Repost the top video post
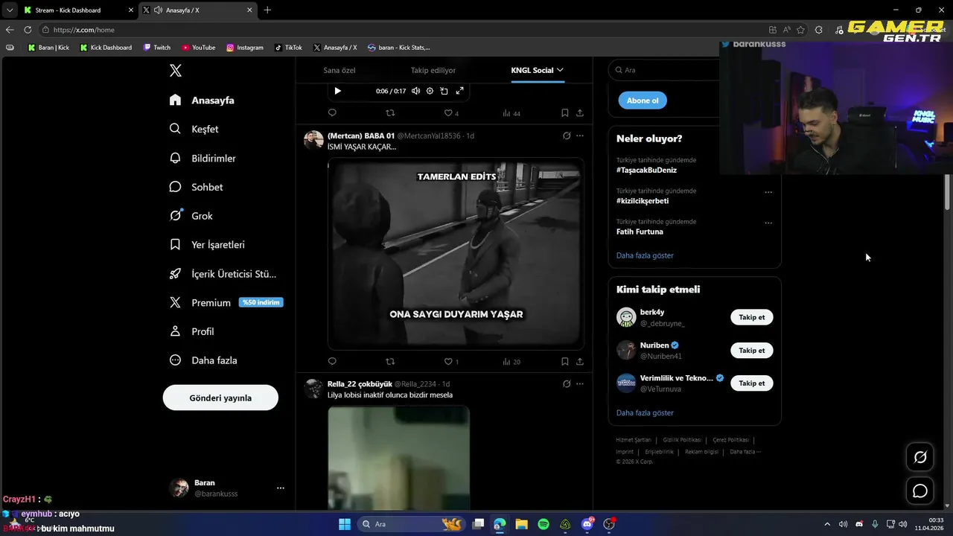Viewport: 953px width, 536px height. [x=390, y=113]
